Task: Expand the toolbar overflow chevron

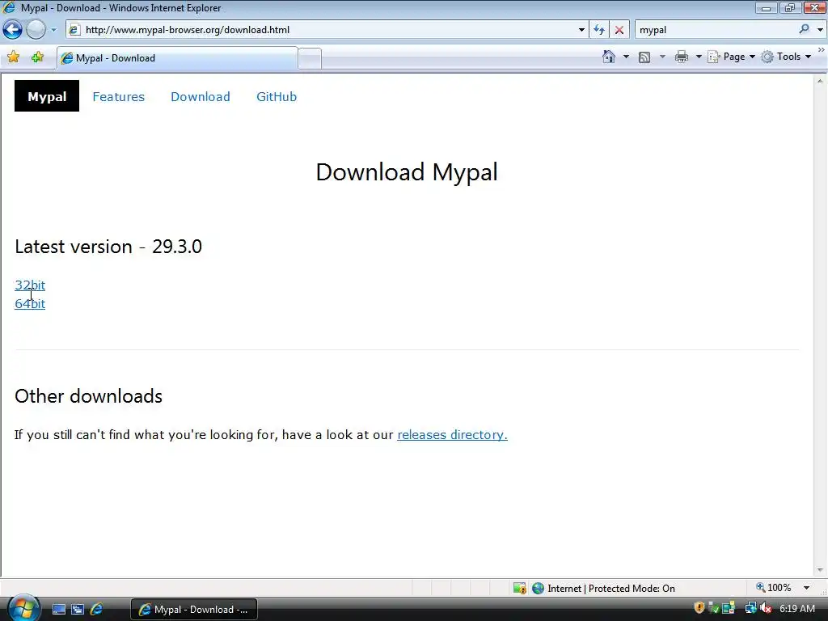Action: [821, 50]
